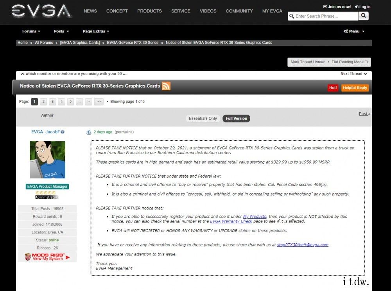Viewport: 391px width, 291px height.
Task: Click the EVGA Product Manager badge
Action: tap(47, 187)
